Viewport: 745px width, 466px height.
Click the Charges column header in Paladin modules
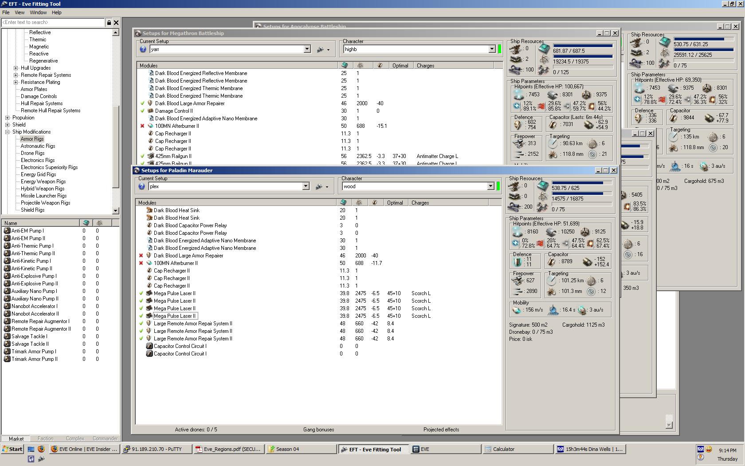click(448, 203)
